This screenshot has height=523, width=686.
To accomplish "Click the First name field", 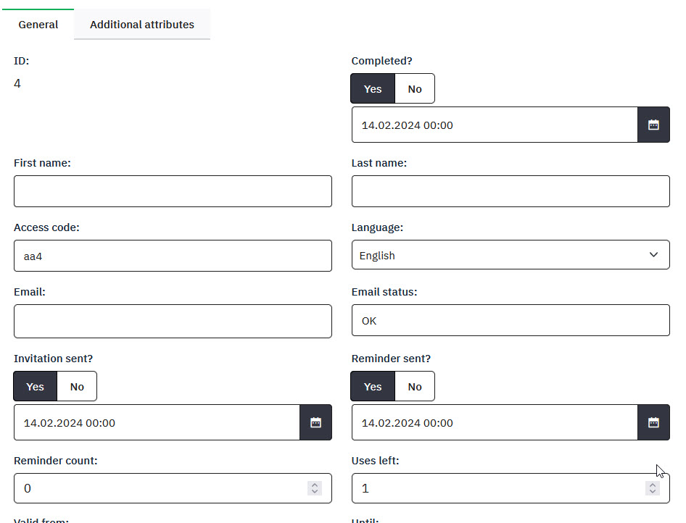I will click(x=173, y=191).
